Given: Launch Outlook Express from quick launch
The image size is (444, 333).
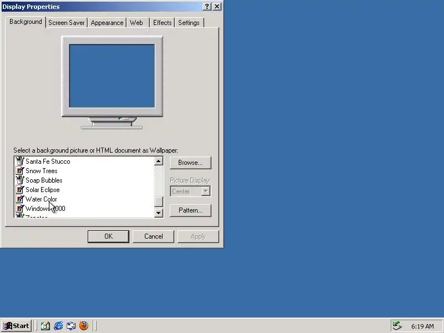Looking at the screenshot, I should pyautogui.click(x=71, y=326).
